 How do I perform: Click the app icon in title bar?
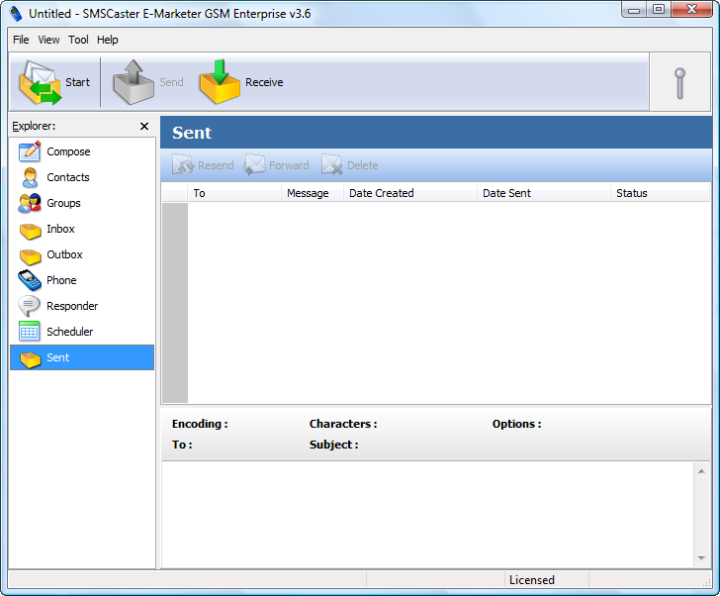pos(16,13)
